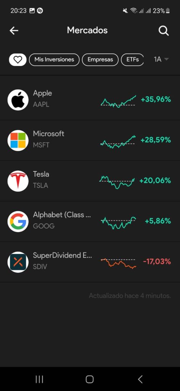Open the 1A time period dropdown

click(161, 59)
